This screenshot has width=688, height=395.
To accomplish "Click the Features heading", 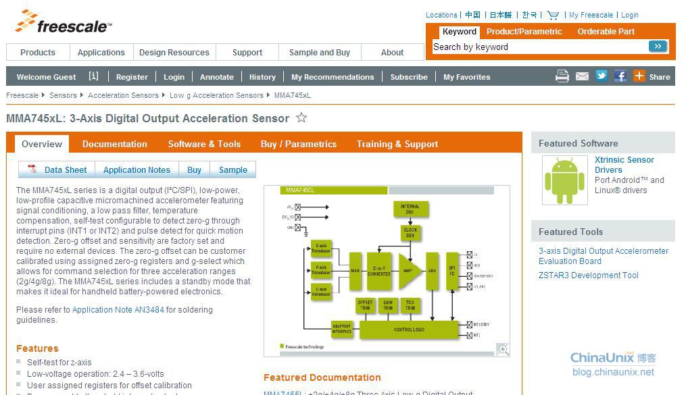I will [x=37, y=348].
